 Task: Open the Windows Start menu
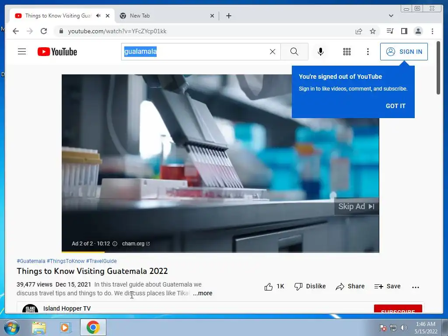pyautogui.click(x=11, y=327)
